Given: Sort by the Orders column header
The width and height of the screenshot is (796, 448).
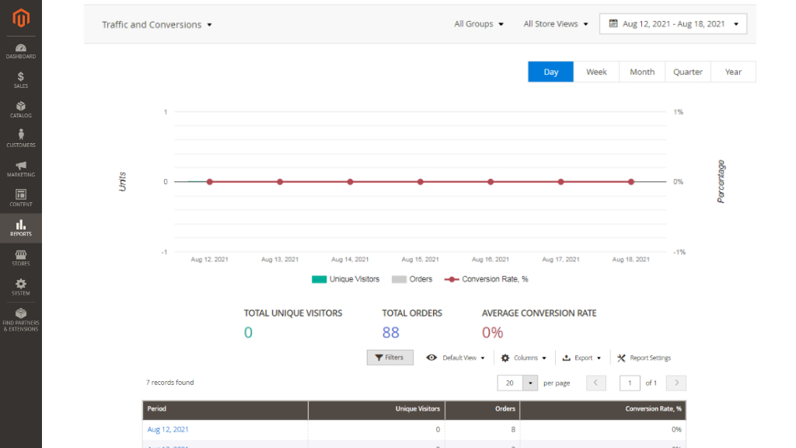Looking at the screenshot, I should tap(482, 409).
